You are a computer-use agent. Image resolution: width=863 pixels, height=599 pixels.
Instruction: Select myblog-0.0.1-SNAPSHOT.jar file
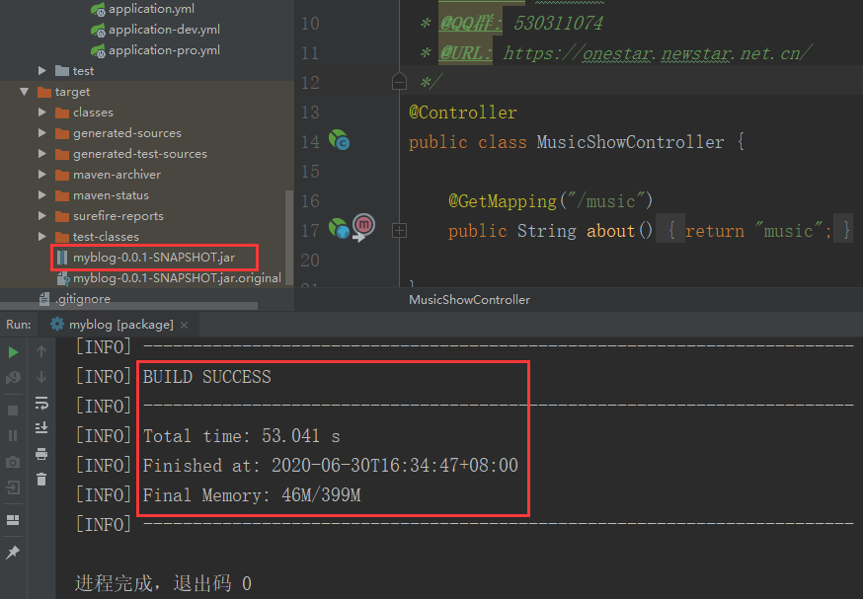click(154, 258)
